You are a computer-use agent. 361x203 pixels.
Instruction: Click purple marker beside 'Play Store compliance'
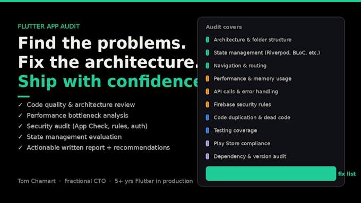[x=208, y=144]
